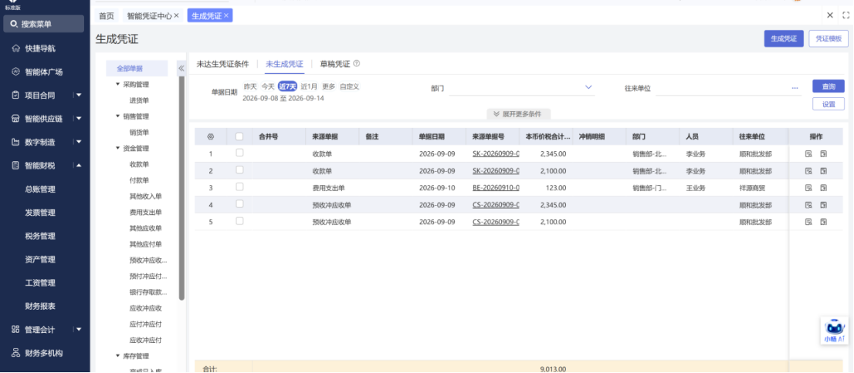
Task: Select 费用支出单 in the document tree
Action: [x=145, y=212]
